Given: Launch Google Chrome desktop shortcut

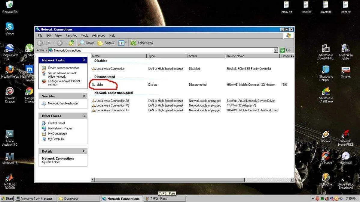Looking at the screenshot, I should pos(29,95).
